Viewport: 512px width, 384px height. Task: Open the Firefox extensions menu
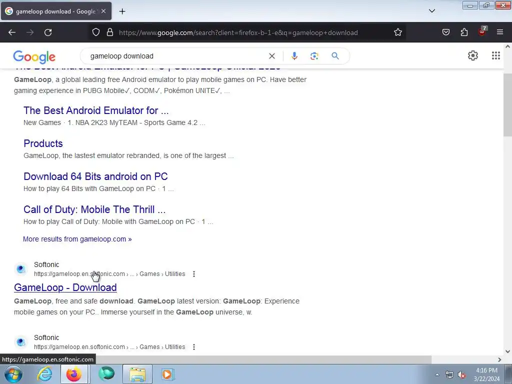pos(464,32)
